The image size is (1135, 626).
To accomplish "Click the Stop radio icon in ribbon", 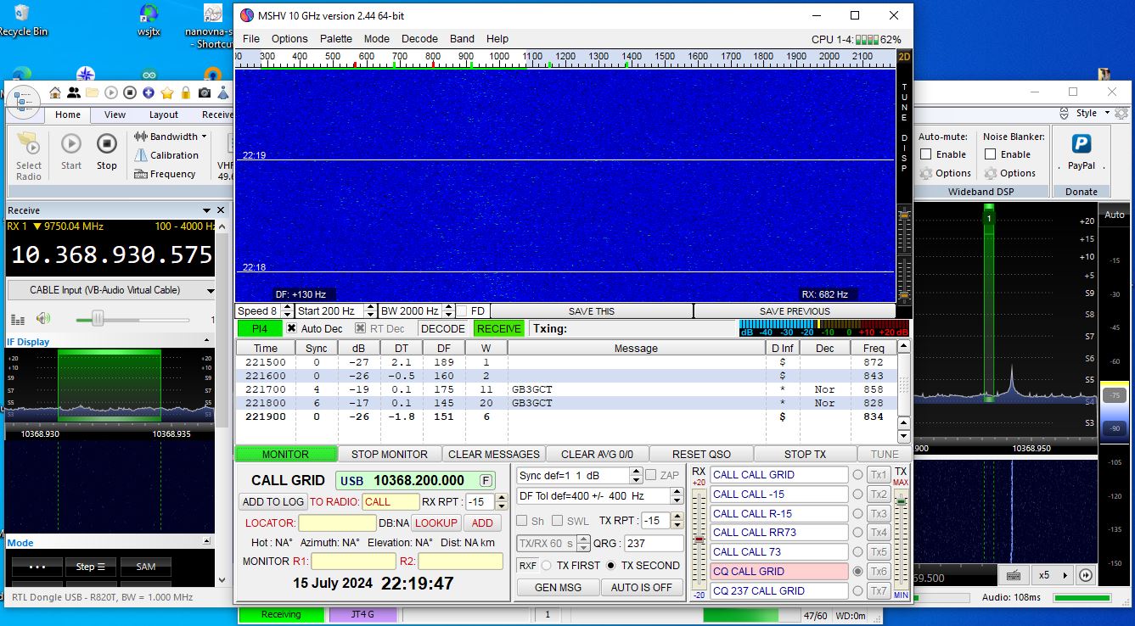I will 106,145.
